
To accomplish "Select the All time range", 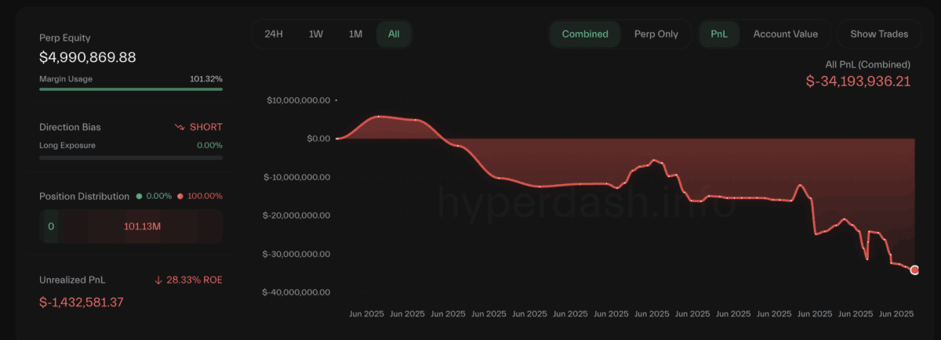I will (x=394, y=34).
